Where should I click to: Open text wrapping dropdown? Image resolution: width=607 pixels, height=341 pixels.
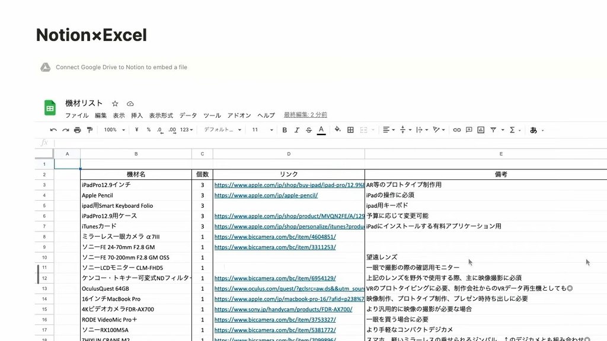click(422, 130)
